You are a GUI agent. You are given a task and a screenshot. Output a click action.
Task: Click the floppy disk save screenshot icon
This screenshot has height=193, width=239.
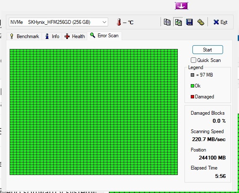point(189,22)
